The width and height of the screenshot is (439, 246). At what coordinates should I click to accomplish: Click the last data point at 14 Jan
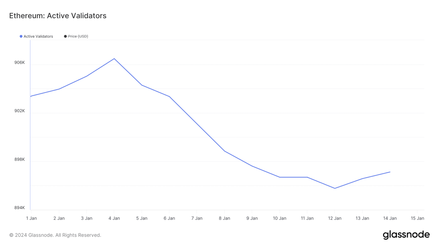coord(390,172)
